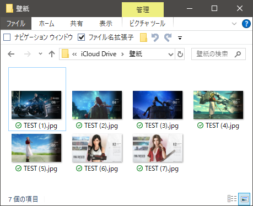Click the sync status icon of TEST (6).jpg

(x=79, y=169)
